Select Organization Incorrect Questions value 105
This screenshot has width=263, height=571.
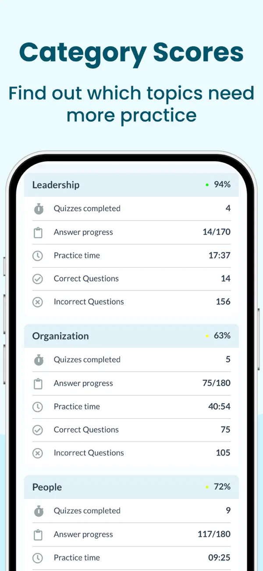tap(223, 453)
